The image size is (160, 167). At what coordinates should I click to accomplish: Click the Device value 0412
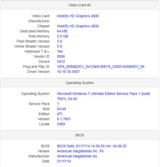61,62
